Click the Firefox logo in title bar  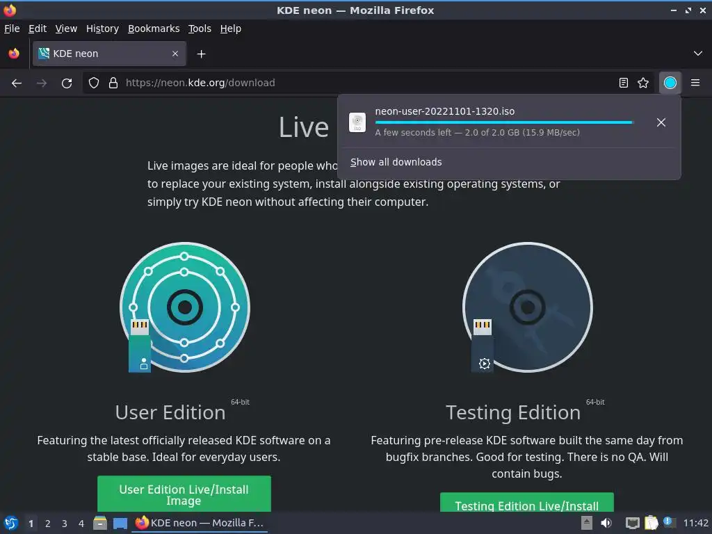click(x=10, y=10)
